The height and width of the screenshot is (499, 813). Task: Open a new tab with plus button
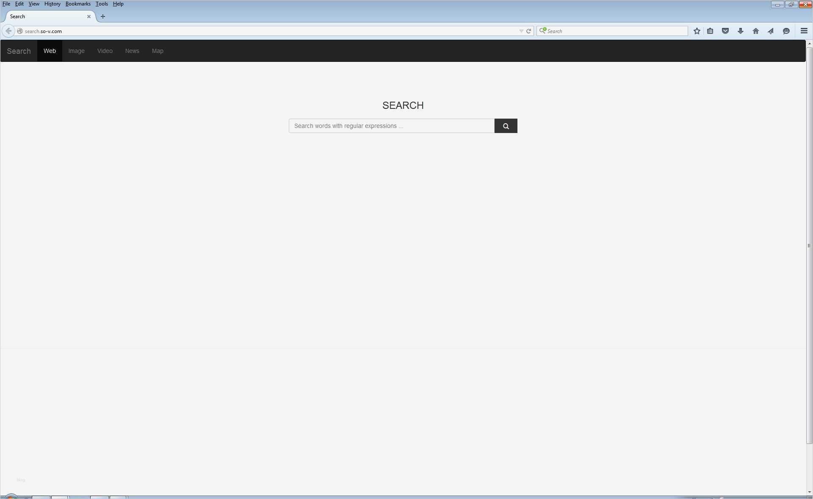pyautogui.click(x=103, y=17)
